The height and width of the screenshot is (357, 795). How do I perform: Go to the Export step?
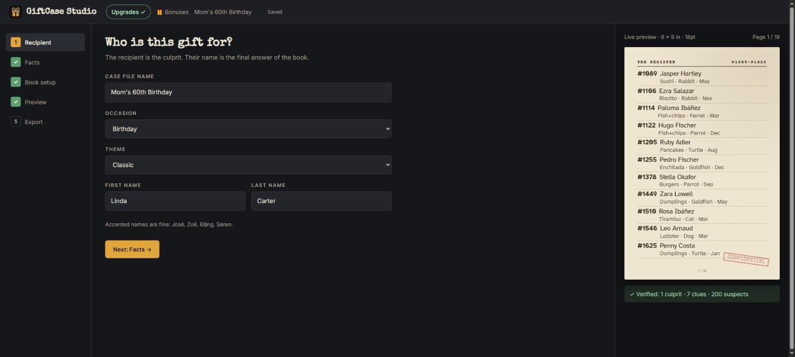pyautogui.click(x=45, y=122)
